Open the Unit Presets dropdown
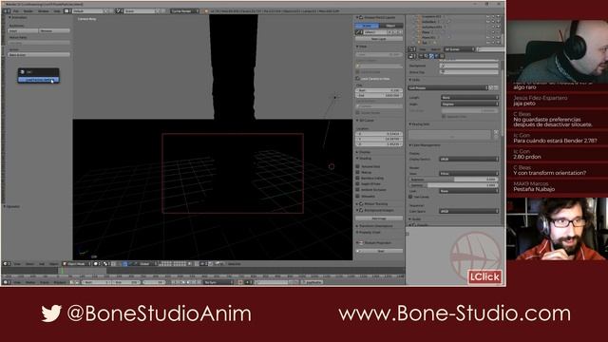This screenshot has width=608, height=342. click(x=447, y=88)
